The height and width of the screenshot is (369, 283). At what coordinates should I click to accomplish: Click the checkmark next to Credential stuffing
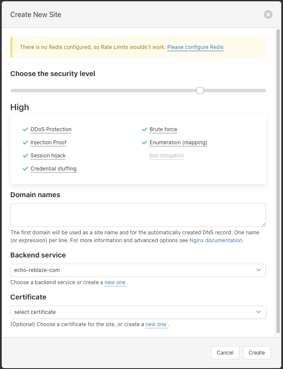pyautogui.click(x=25, y=169)
